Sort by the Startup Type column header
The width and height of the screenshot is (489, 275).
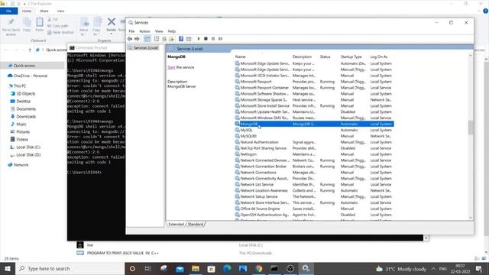pyautogui.click(x=351, y=57)
